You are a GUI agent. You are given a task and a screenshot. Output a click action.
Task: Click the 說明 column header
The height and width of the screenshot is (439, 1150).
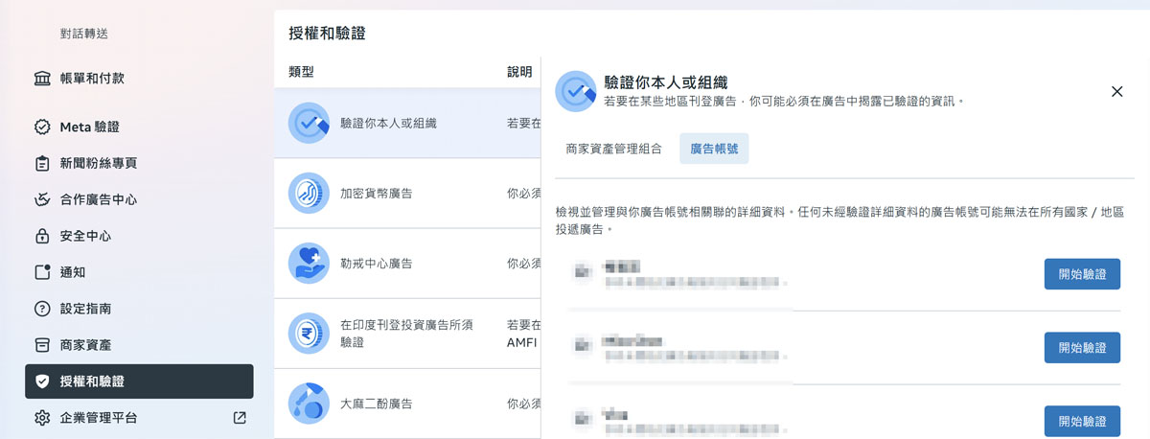tap(519, 72)
